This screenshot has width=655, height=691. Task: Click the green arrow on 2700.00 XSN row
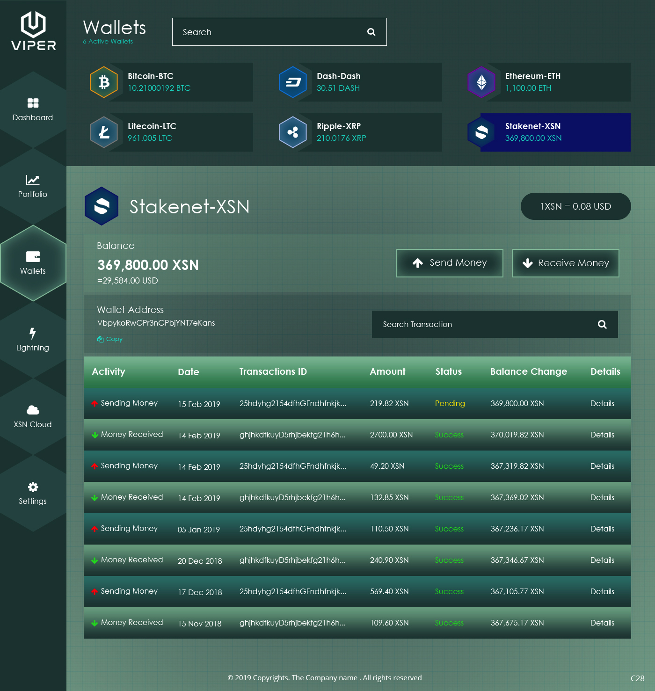point(95,435)
